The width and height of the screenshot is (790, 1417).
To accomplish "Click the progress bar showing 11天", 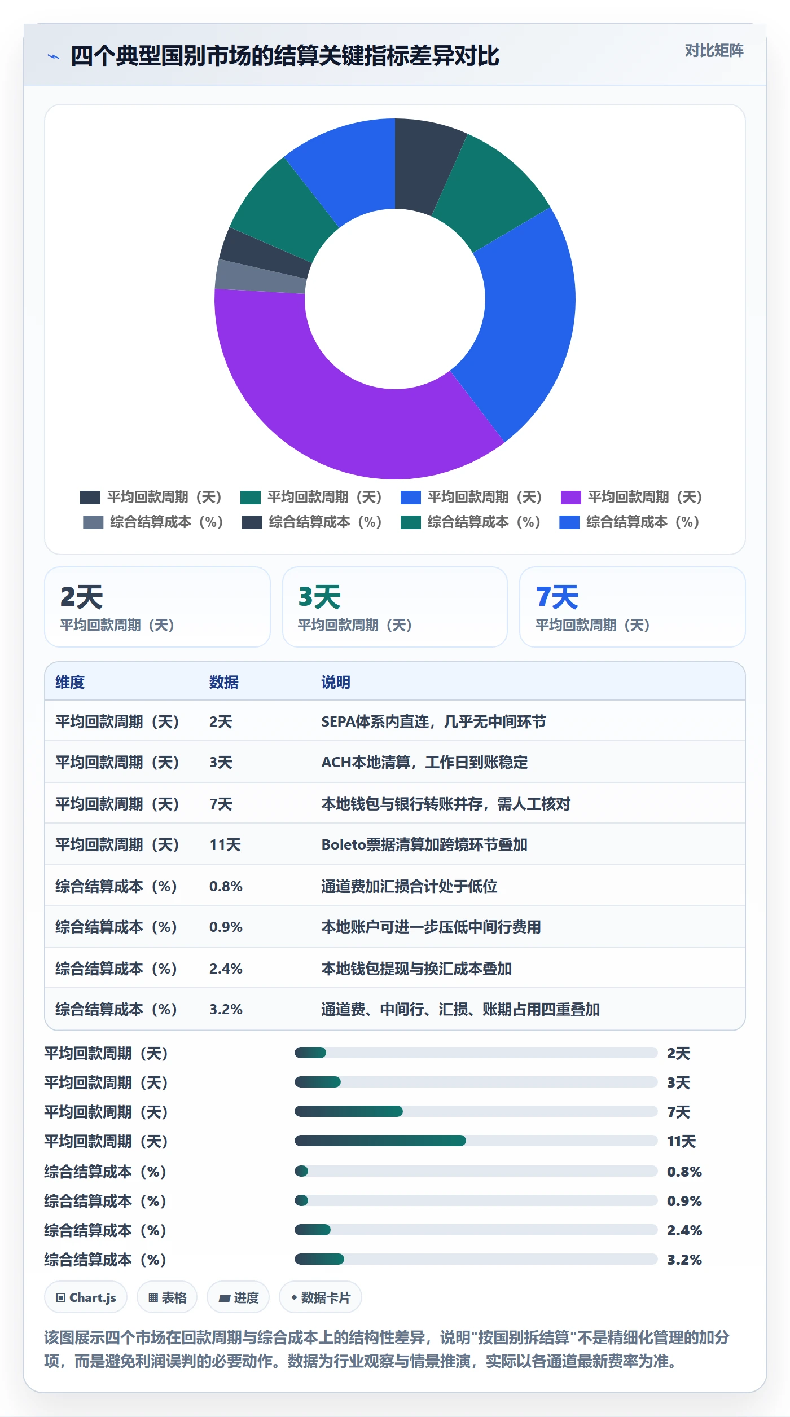I will click(476, 1141).
